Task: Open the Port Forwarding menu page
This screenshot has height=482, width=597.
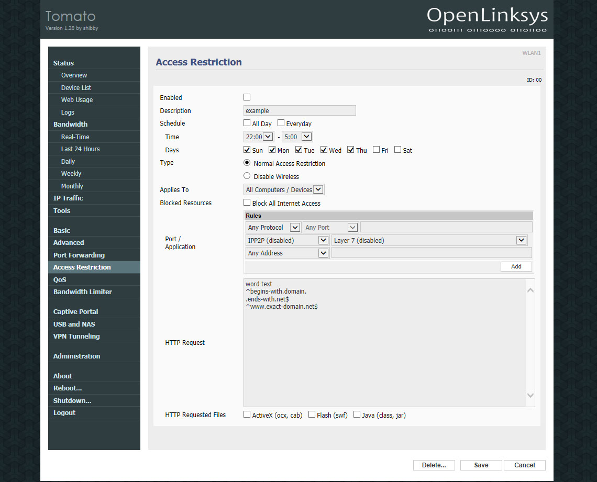Action: coord(79,255)
